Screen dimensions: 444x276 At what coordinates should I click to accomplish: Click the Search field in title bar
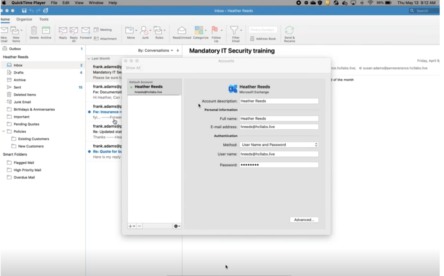tap(424, 11)
